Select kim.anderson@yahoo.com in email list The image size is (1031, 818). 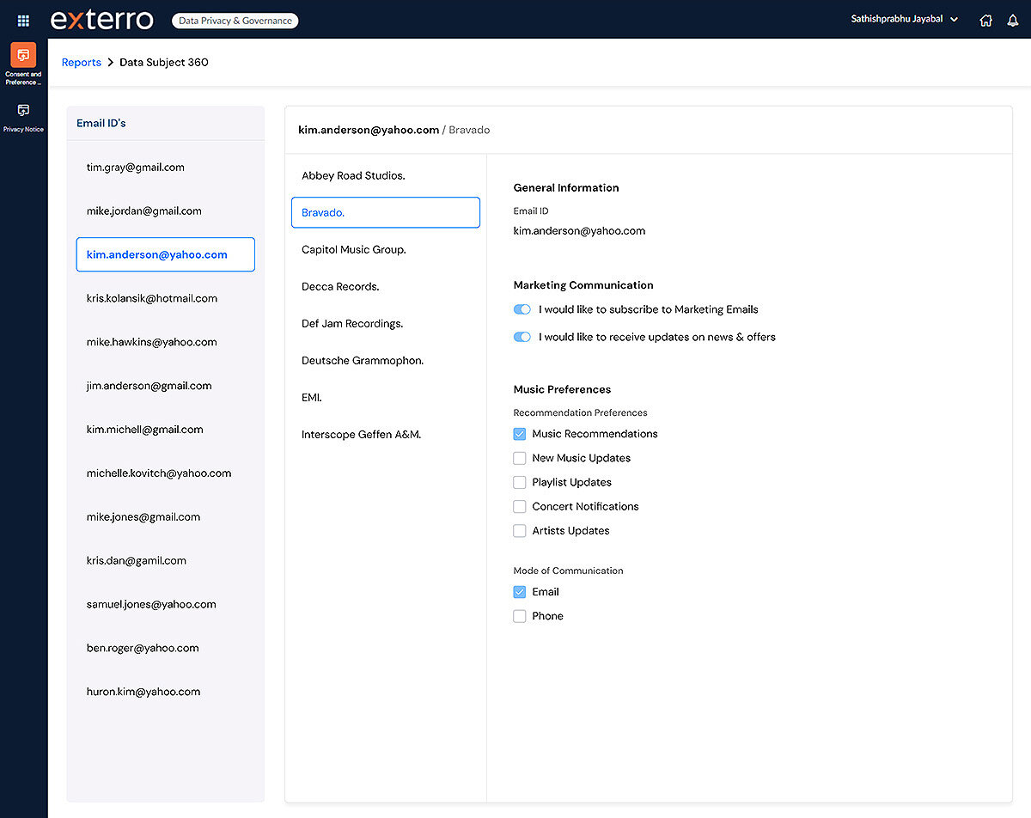pos(165,254)
